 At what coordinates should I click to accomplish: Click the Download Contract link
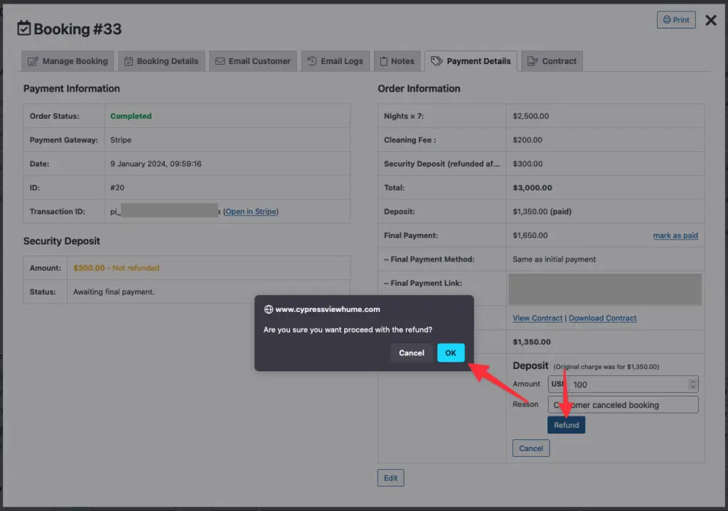(x=603, y=318)
